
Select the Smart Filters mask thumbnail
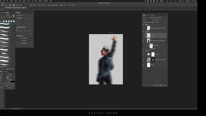(x=151, y=46)
